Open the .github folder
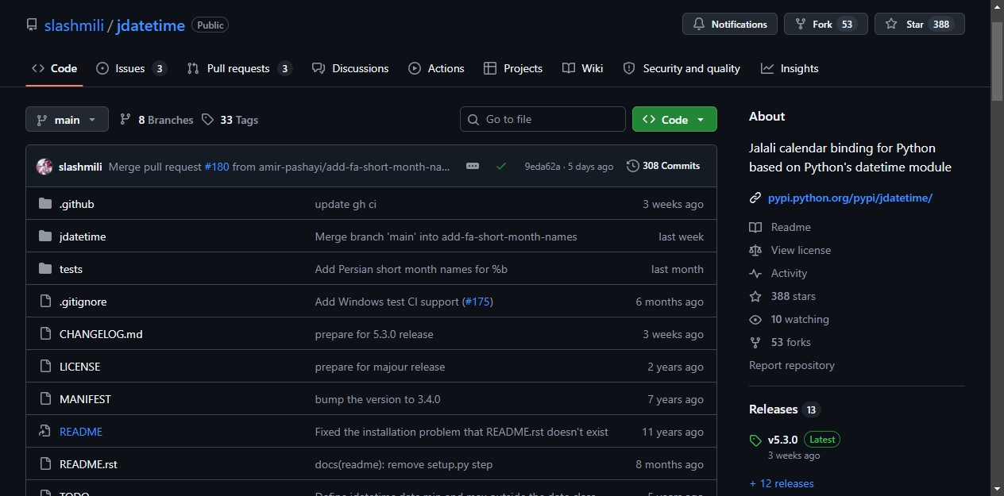The image size is (1004, 496). coord(77,204)
